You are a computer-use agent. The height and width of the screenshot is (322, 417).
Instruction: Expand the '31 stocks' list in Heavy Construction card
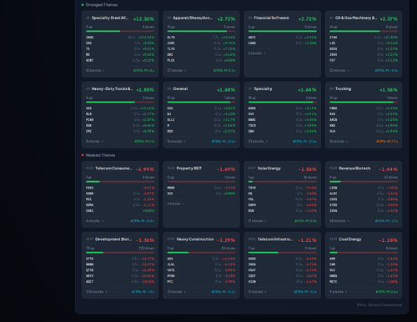(x=176, y=292)
